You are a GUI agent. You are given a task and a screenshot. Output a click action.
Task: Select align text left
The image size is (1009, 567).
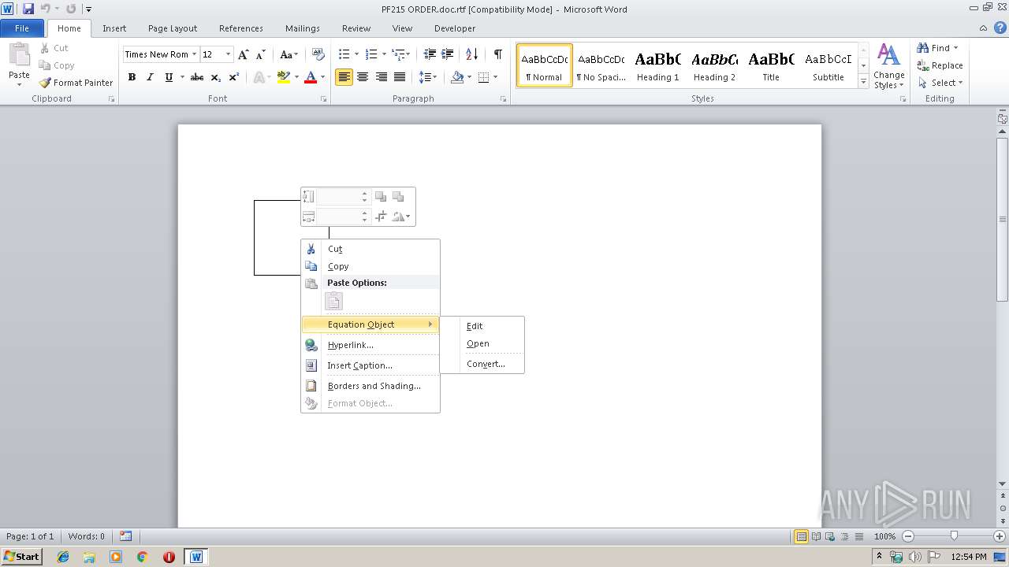tap(344, 77)
